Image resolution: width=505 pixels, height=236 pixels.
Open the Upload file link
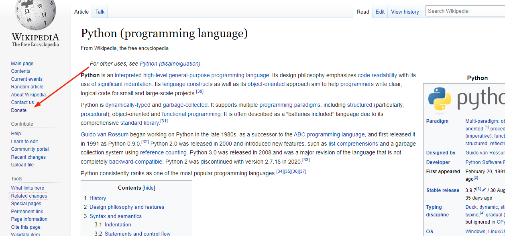[22, 165]
